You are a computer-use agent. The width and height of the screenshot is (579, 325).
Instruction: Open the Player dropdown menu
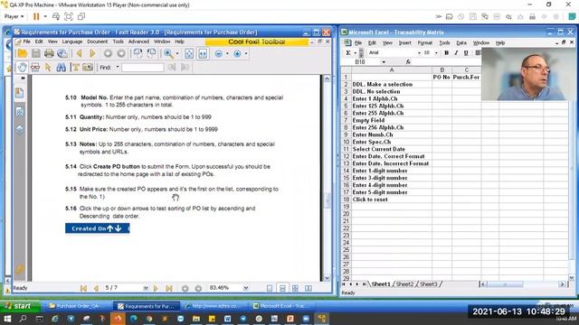click(x=14, y=16)
